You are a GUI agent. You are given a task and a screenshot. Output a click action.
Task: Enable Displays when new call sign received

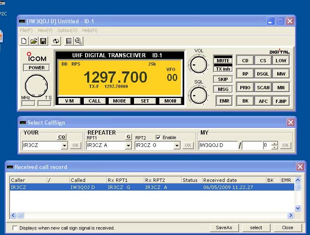pyautogui.click(x=15, y=228)
